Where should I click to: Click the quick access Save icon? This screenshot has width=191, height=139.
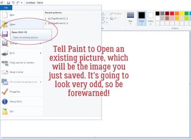tap(8, 3)
